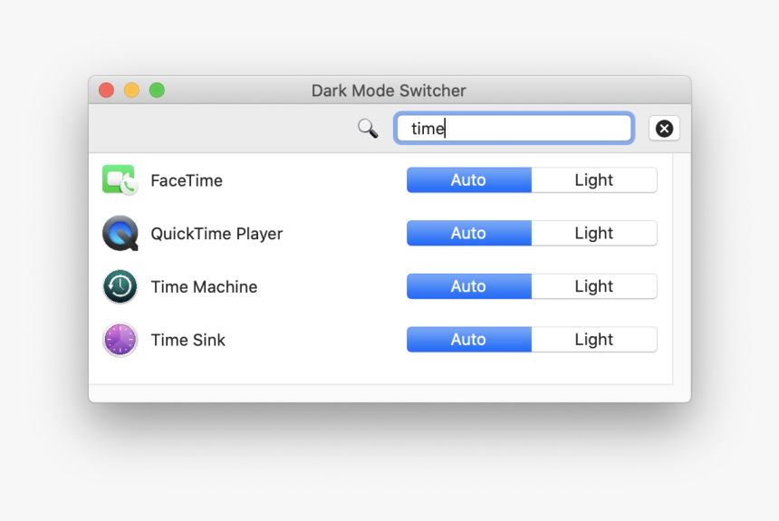Set Time Machine to Light mode

(594, 286)
